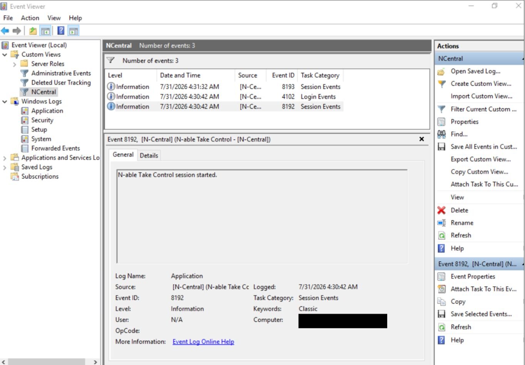The height and width of the screenshot is (365, 525).
Task: Click the Save Selected Events floppy icon
Action: (x=441, y=314)
